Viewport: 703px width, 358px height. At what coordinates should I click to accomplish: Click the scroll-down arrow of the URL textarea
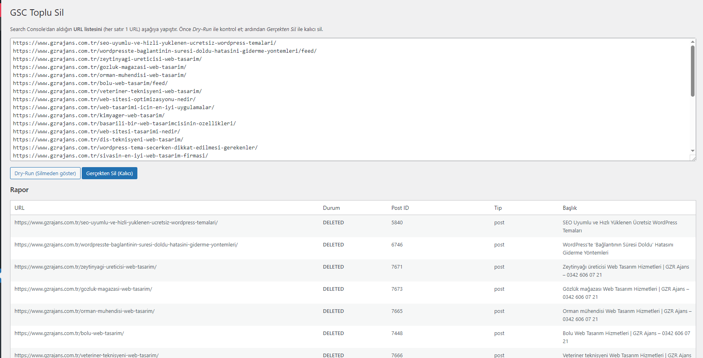pos(693,151)
